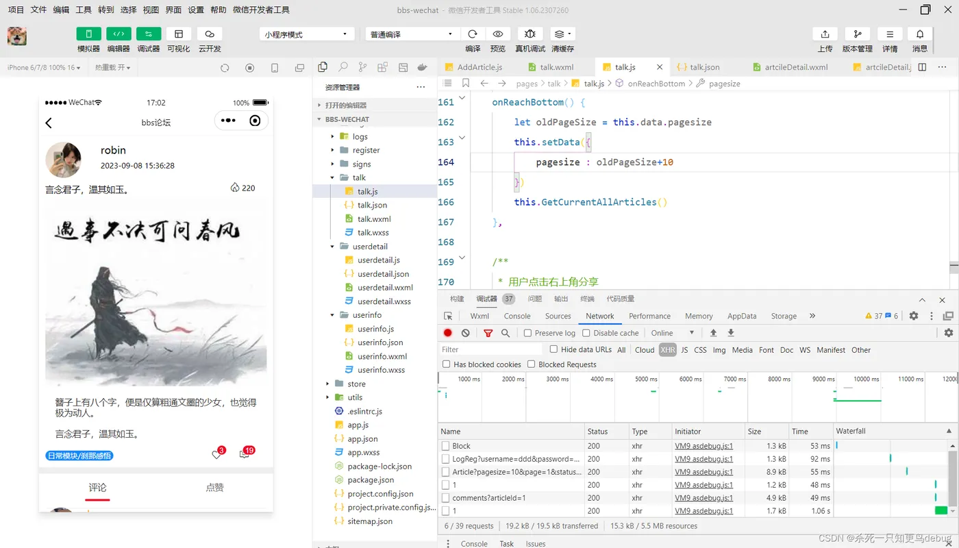The image size is (959, 548).
Task: Open the 可视化 visual panel icon
Action: (x=179, y=34)
